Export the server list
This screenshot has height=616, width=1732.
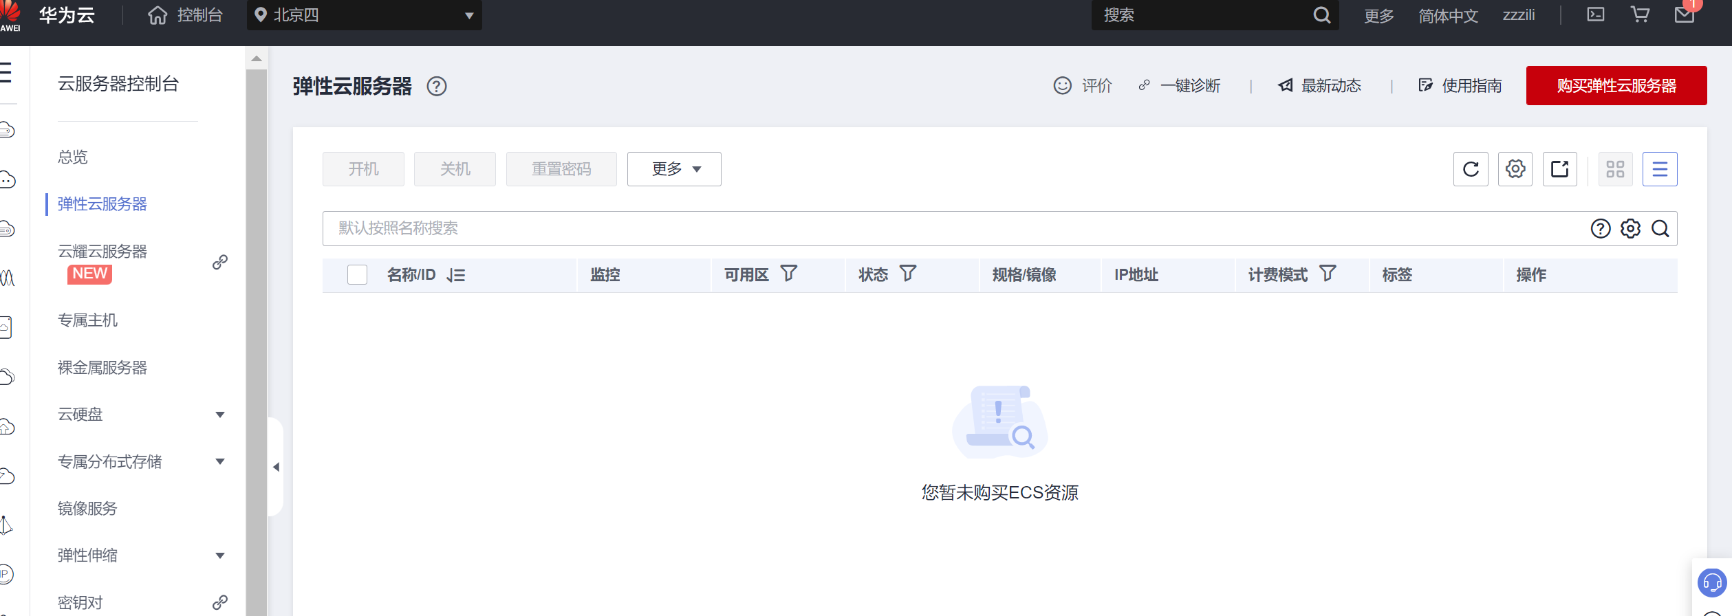1560,169
